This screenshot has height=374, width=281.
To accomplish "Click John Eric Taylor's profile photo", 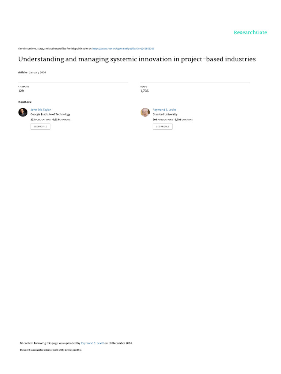I will 23,112.
